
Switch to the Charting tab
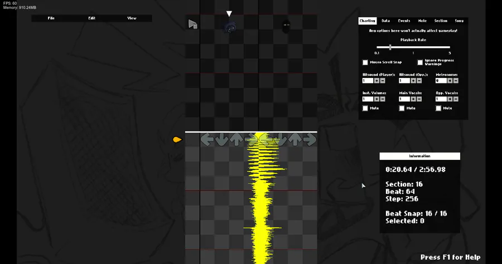367,21
